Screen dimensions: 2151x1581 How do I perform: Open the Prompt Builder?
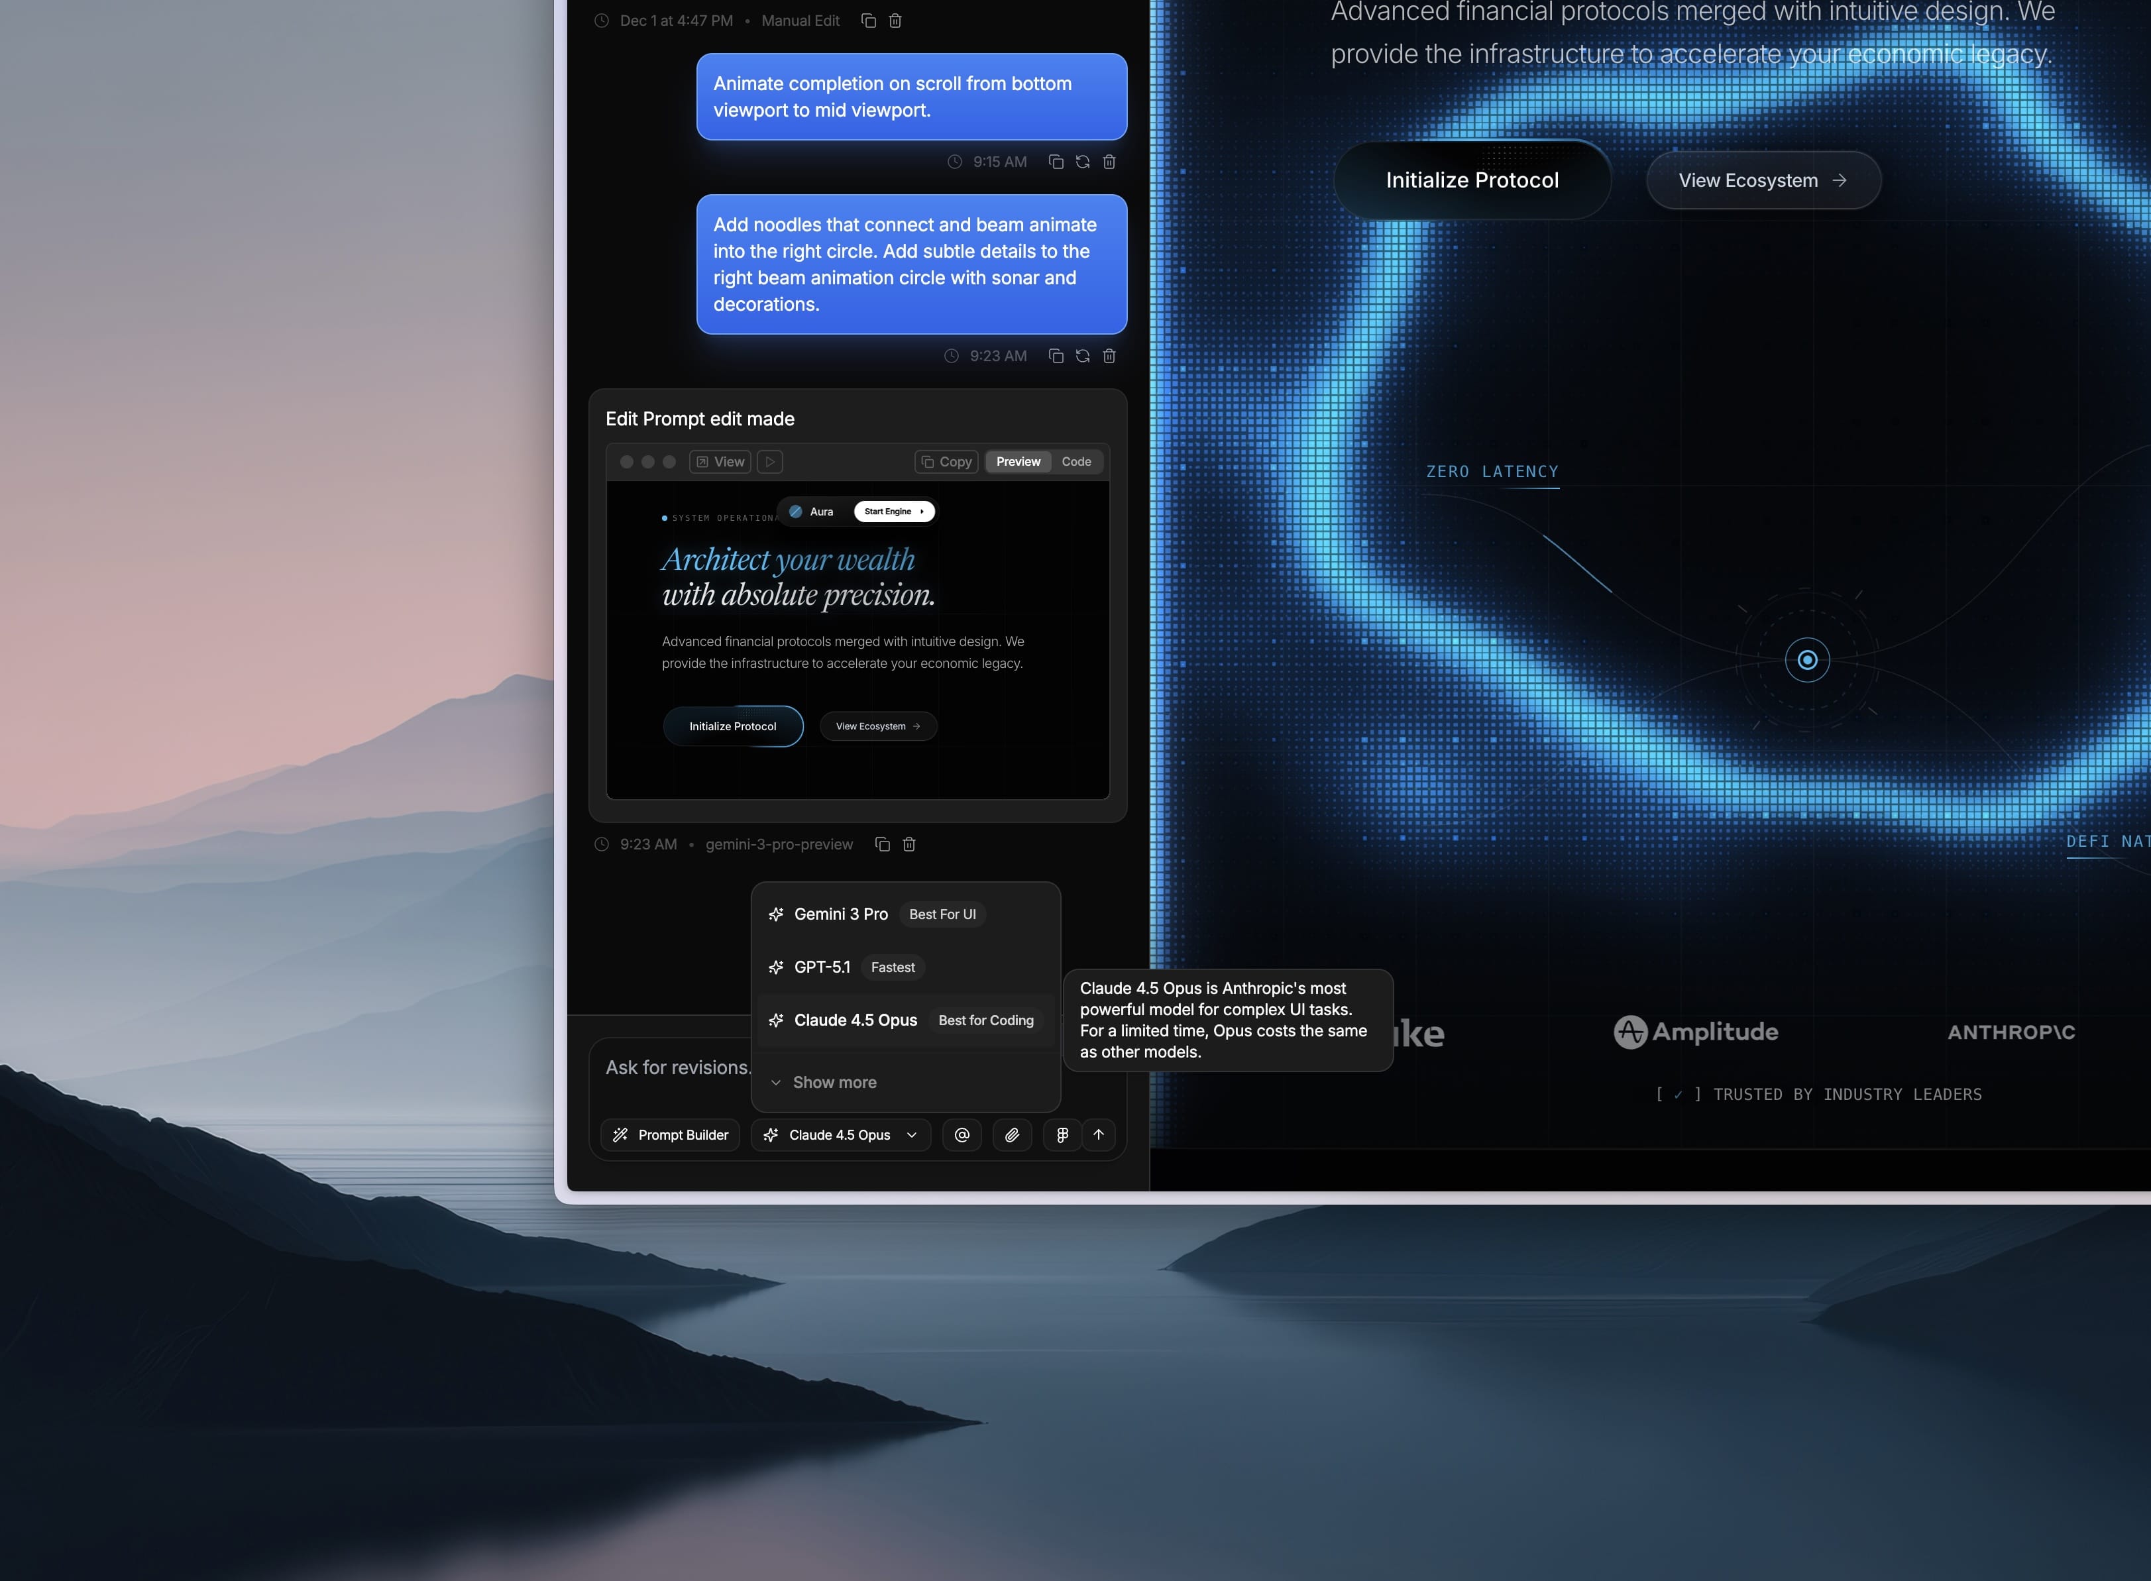(670, 1135)
